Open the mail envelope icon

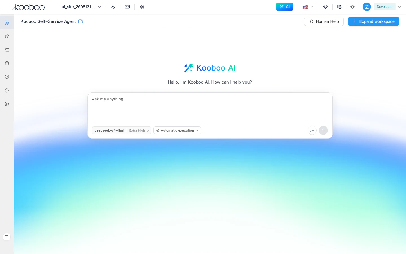tap(127, 7)
